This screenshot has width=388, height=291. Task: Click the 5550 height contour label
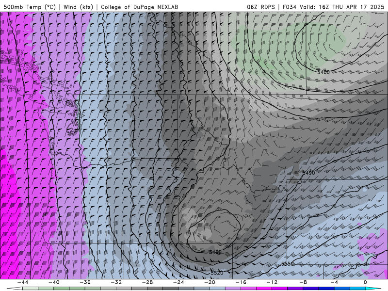[x=288, y=264]
